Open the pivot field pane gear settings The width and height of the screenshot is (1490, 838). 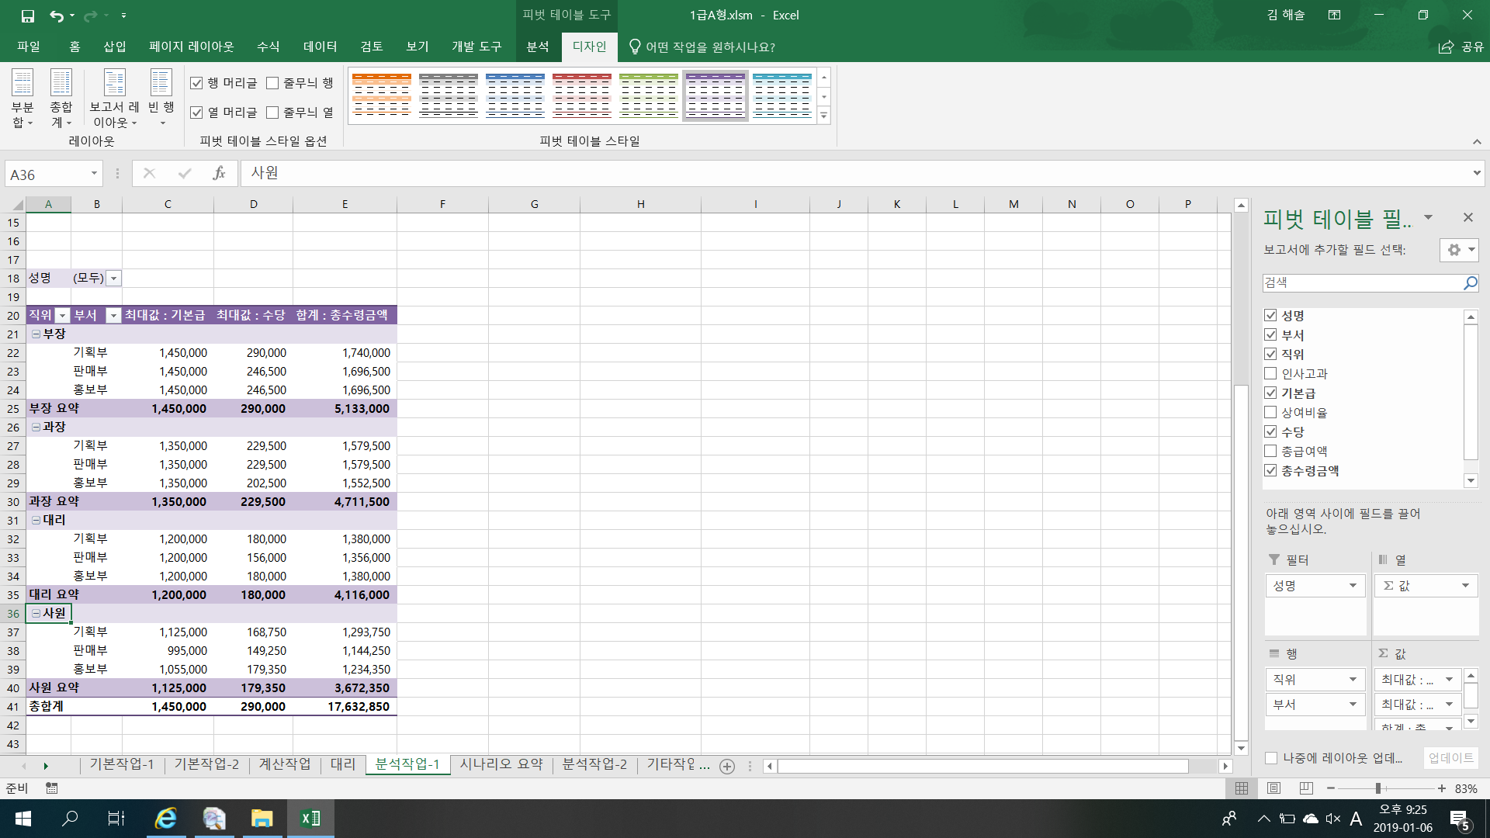click(x=1458, y=250)
